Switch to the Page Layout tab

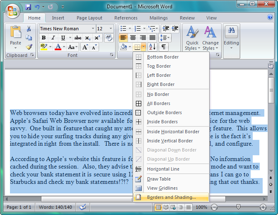[89, 18]
